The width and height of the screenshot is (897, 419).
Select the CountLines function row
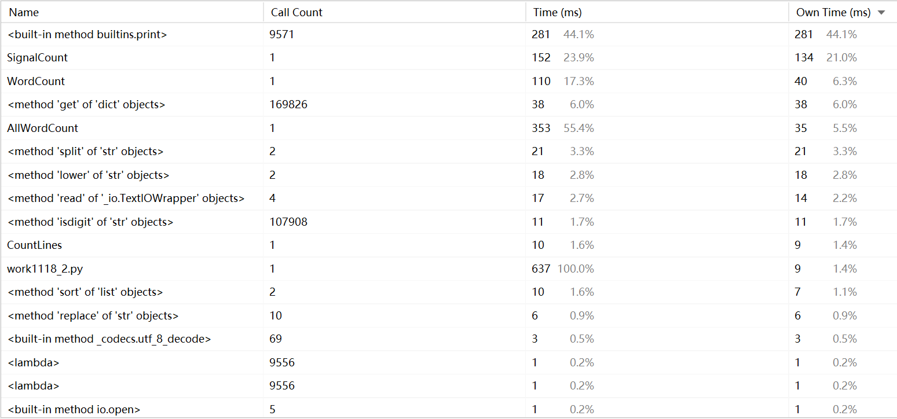(x=35, y=245)
